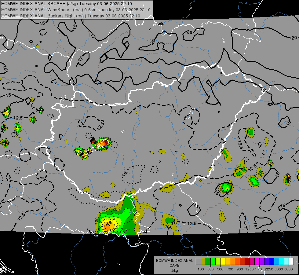Click the 1250 label under the legend
299x275 pixels.
pos(250,269)
